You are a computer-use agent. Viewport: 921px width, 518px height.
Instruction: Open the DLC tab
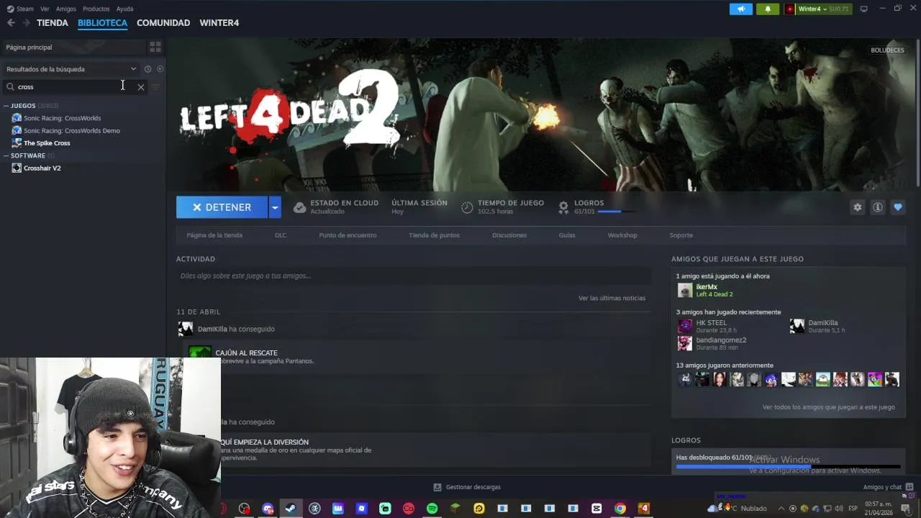coord(281,235)
